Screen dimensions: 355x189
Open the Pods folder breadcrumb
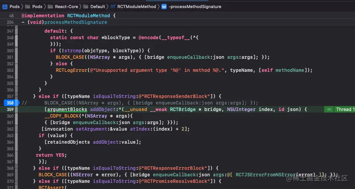coord(37,7)
